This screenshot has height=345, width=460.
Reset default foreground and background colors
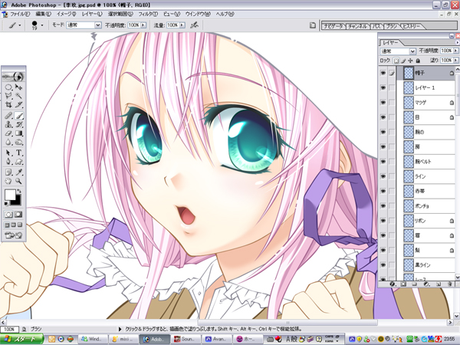[x=6, y=203]
